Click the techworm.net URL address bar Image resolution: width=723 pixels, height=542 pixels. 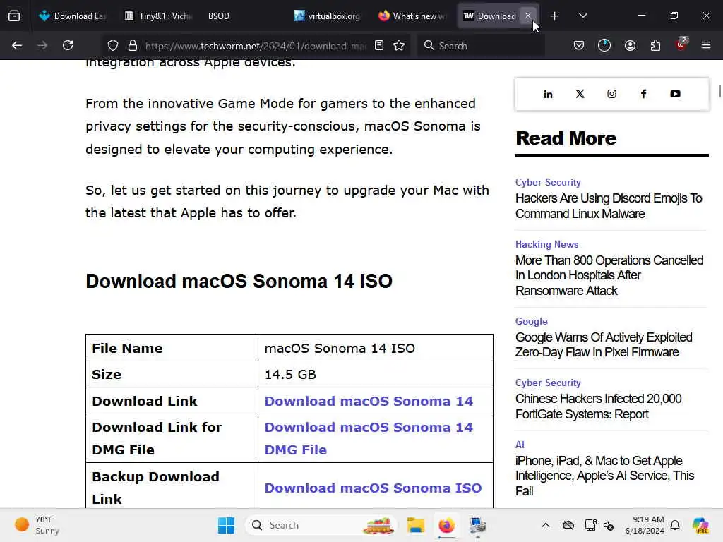coord(255,46)
